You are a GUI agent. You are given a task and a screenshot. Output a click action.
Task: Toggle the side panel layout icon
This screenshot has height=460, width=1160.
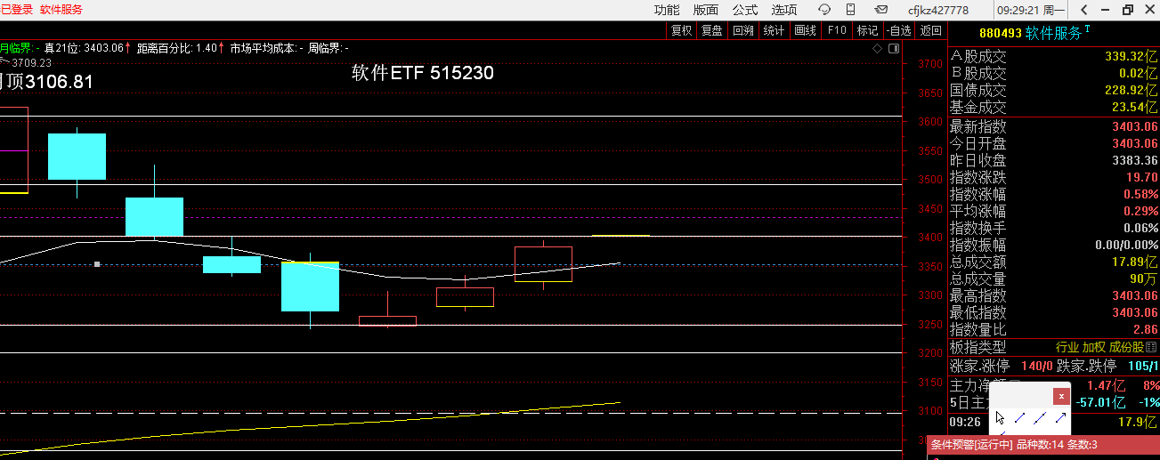[x=895, y=48]
